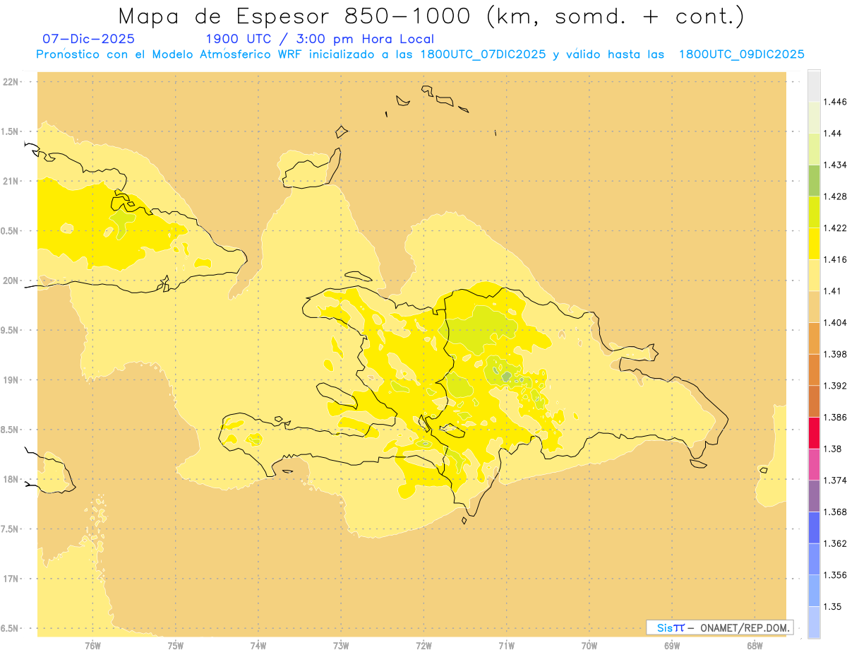Click the colorbar value '1.374'
The width and height of the screenshot is (847, 655).
834,480
